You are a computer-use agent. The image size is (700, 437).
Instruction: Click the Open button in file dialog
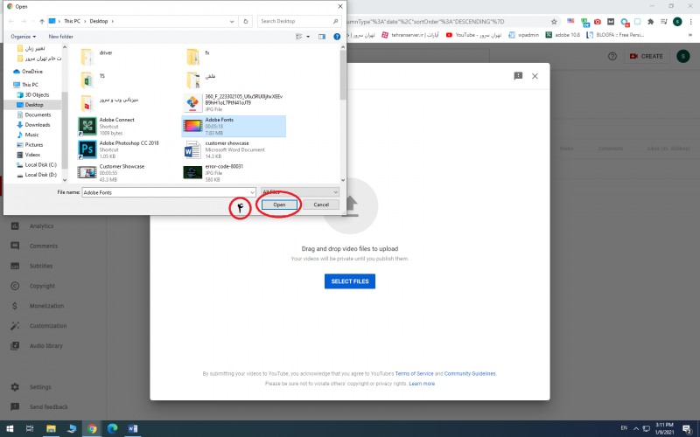coord(279,205)
